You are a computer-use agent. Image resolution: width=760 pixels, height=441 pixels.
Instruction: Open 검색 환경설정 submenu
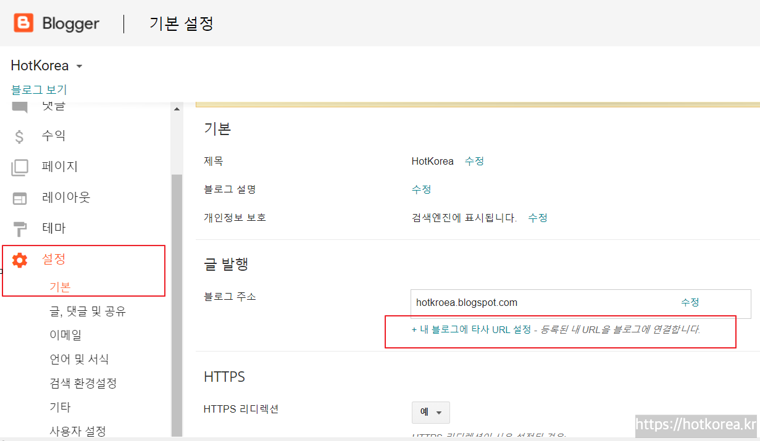(x=83, y=383)
